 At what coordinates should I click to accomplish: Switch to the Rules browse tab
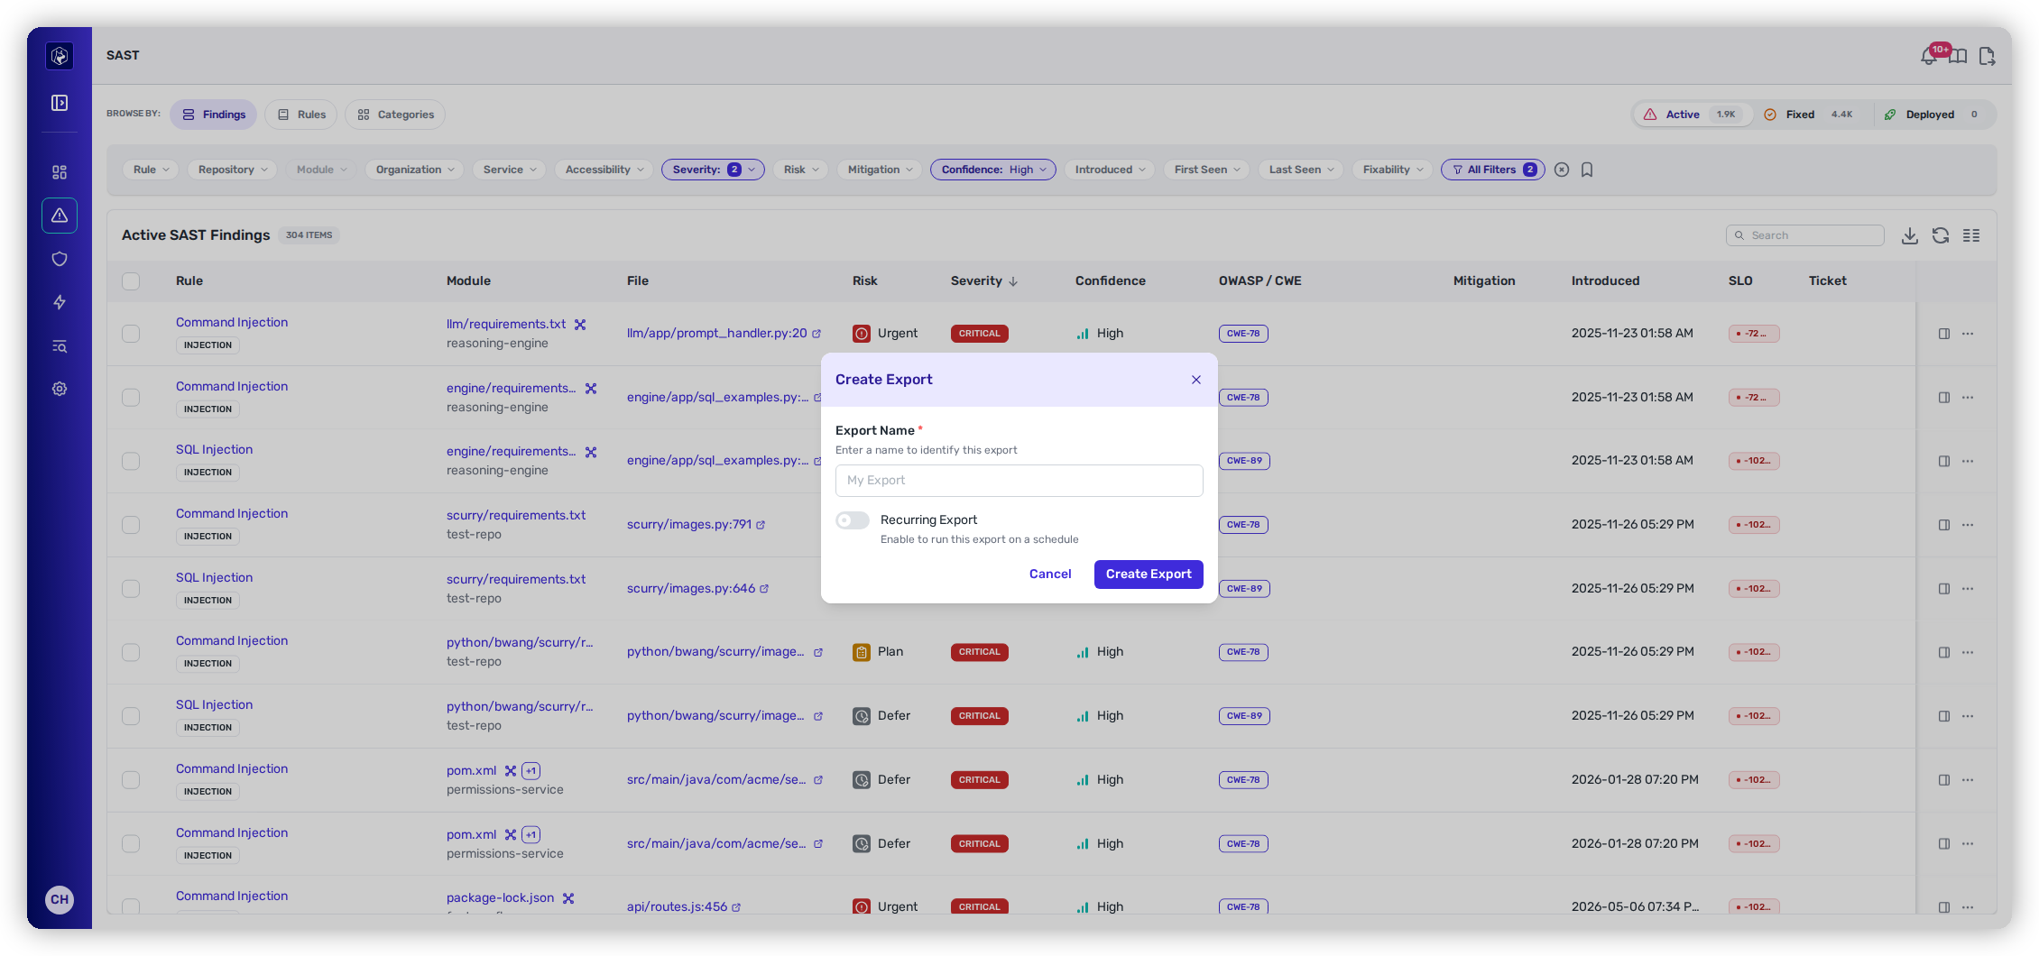[301, 115]
